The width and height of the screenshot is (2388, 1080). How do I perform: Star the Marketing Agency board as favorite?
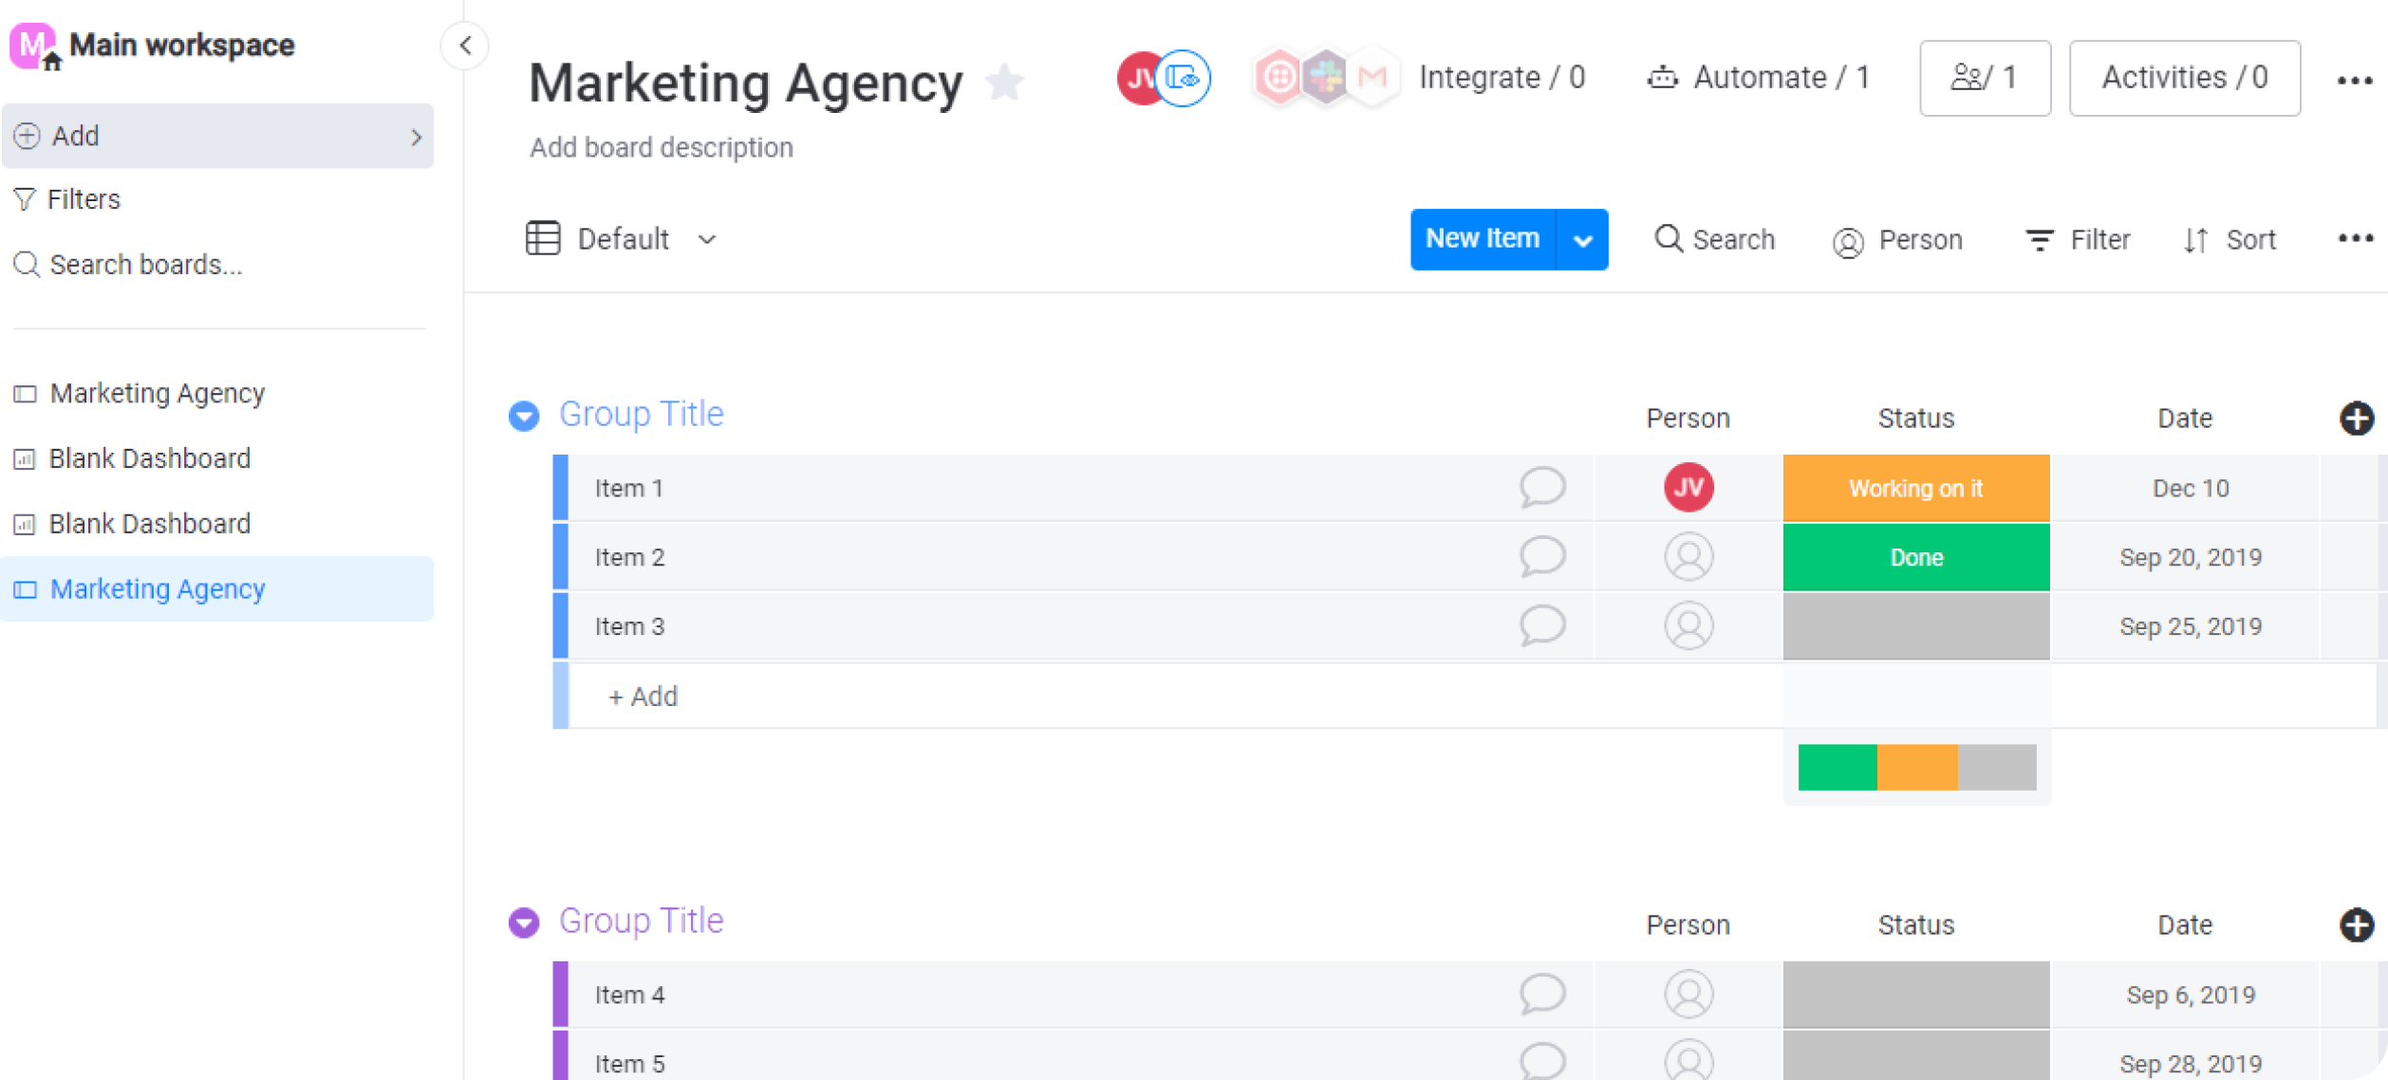tap(1004, 83)
